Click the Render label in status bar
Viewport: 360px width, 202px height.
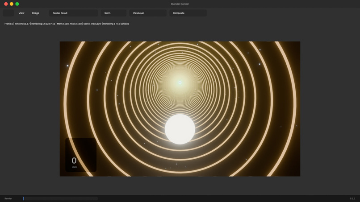tap(8, 198)
